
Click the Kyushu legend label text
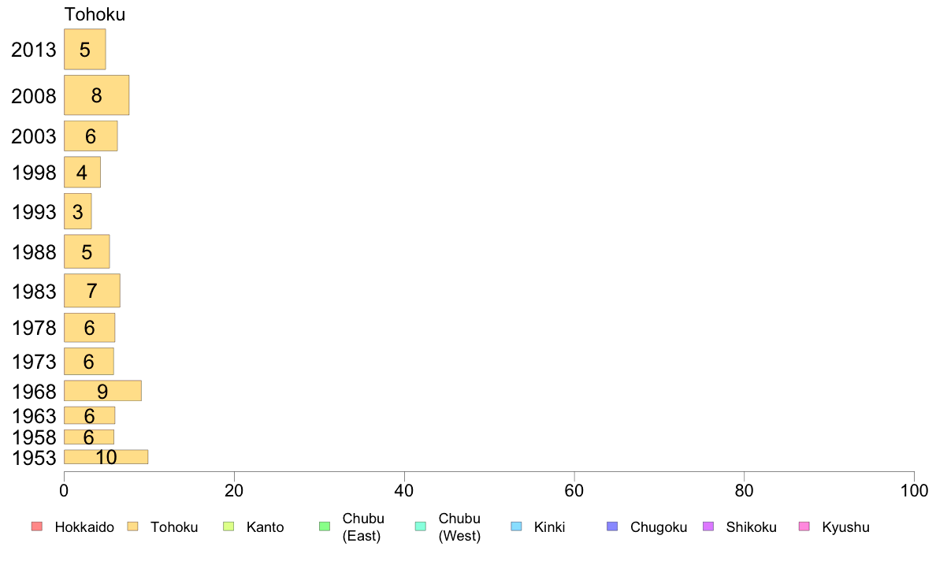[x=845, y=527]
